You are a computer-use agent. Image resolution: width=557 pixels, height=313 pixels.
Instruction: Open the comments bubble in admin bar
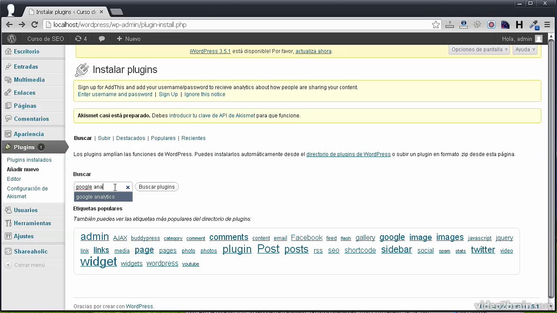(102, 39)
